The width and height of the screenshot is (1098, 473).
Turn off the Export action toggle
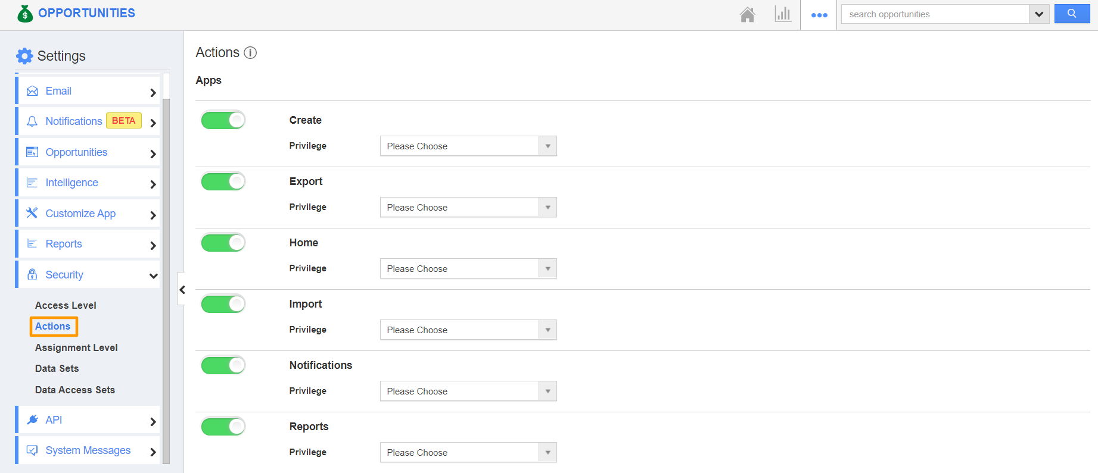223,181
